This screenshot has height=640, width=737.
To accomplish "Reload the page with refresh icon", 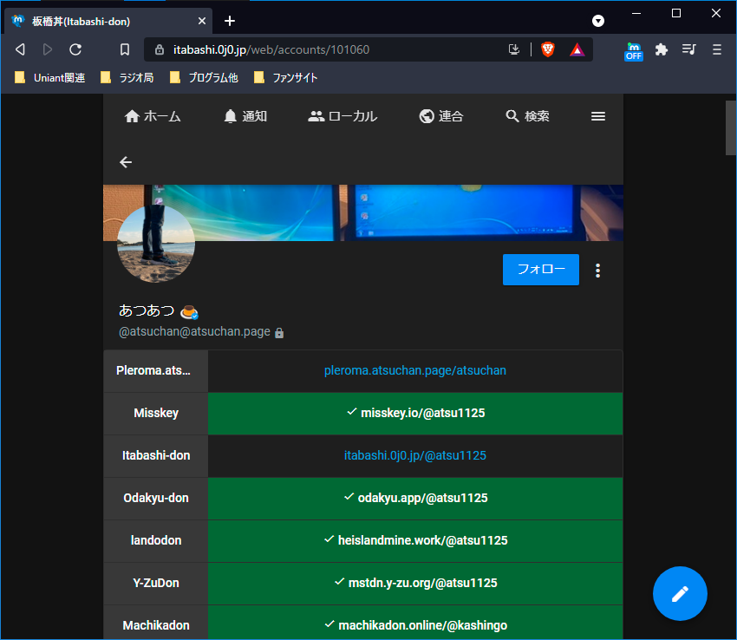I will (75, 49).
